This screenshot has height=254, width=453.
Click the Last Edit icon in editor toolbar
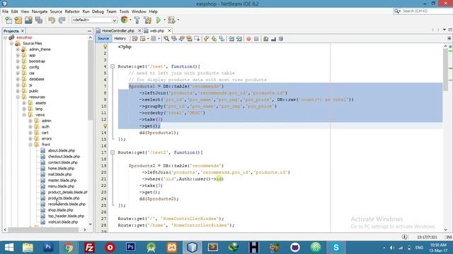pyautogui.click(x=134, y=39)
